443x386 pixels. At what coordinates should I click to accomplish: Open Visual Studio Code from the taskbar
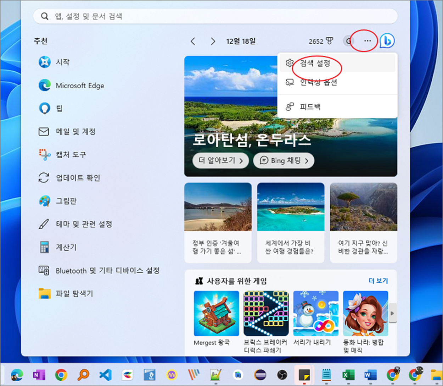coord(106,375)
